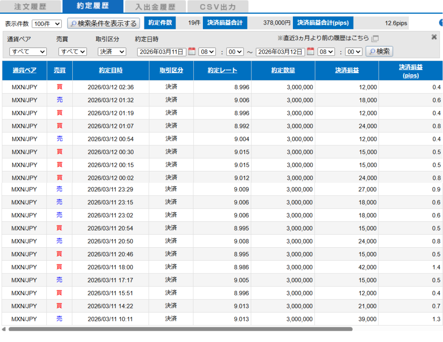The height and width of the screenshot is (342, 443).
Task: Click 検索条件を表示する button
Action: click(x=103, y=23)
